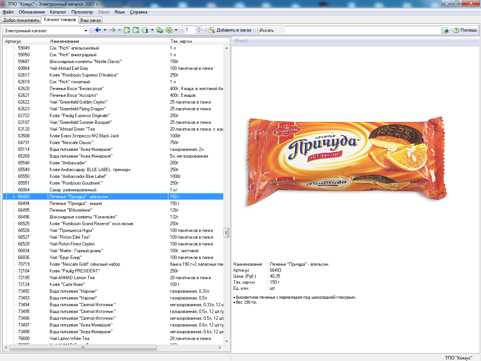
Task: Select row "Чай "Брук Бонд""
Action: pos(113,257)
